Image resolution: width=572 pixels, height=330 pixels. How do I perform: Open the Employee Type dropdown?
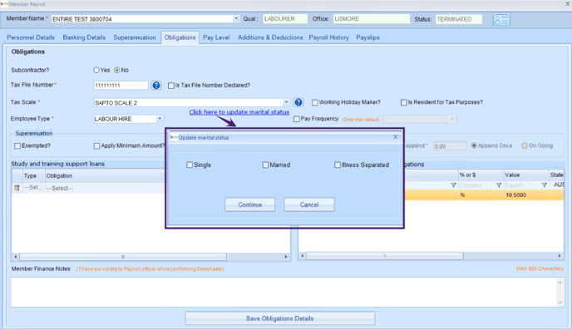(160, 119)
